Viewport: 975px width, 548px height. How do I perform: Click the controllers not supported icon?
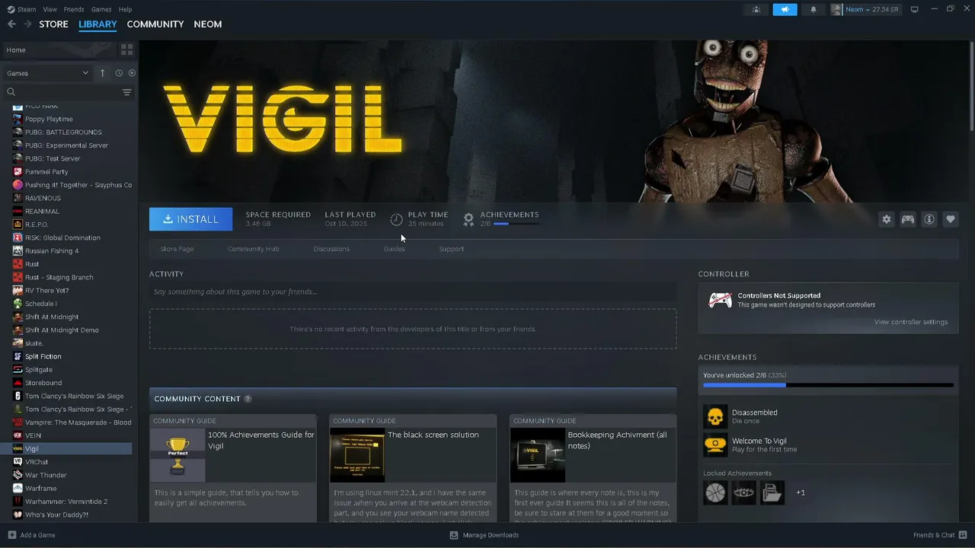point(721,301)
